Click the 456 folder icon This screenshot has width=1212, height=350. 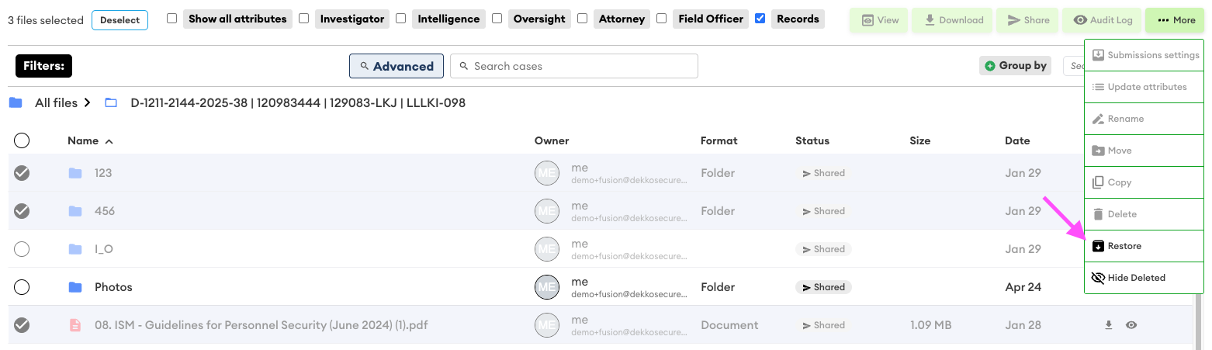75,211
